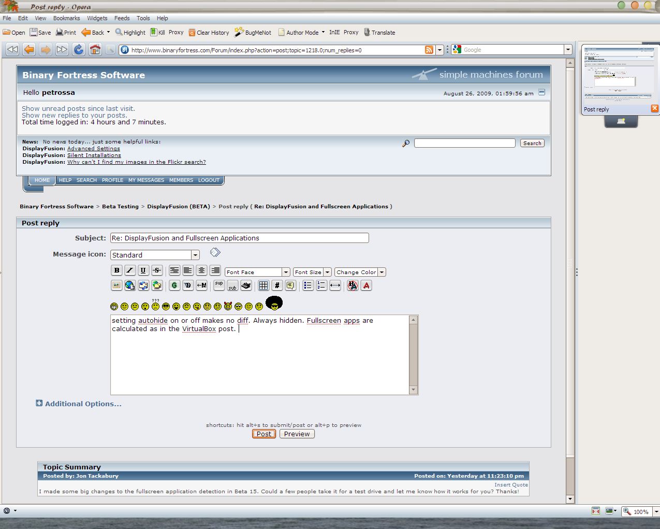
Task: Left-align the message text
Action: point(188,270)
